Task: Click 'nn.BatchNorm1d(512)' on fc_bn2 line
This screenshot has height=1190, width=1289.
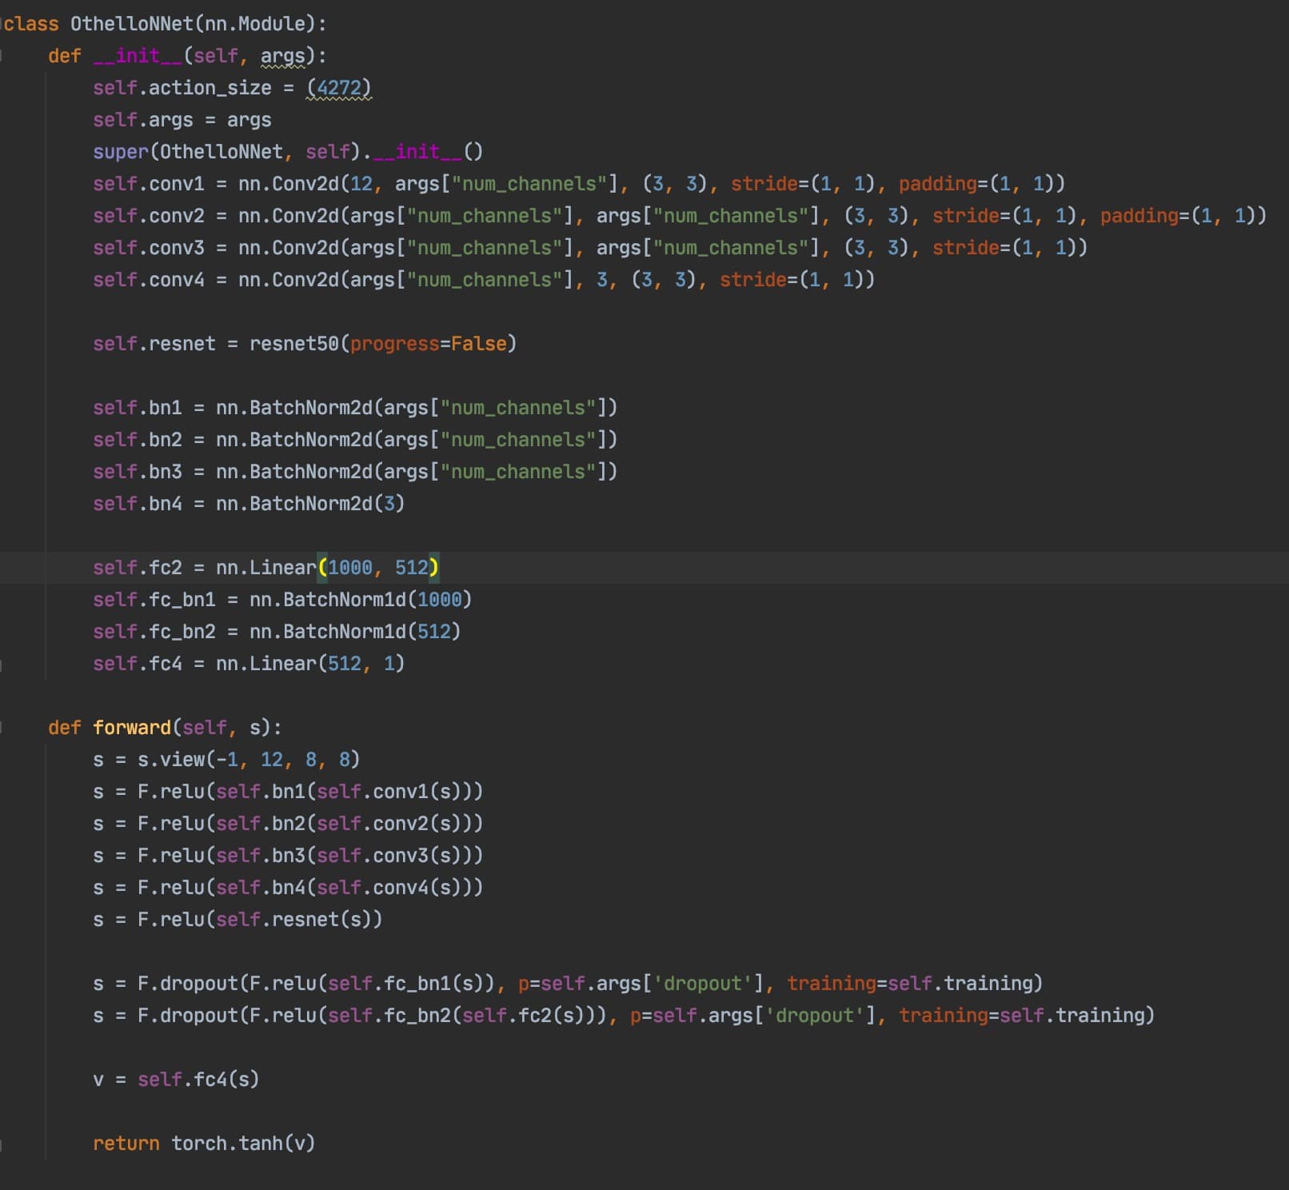Action: 355,632
